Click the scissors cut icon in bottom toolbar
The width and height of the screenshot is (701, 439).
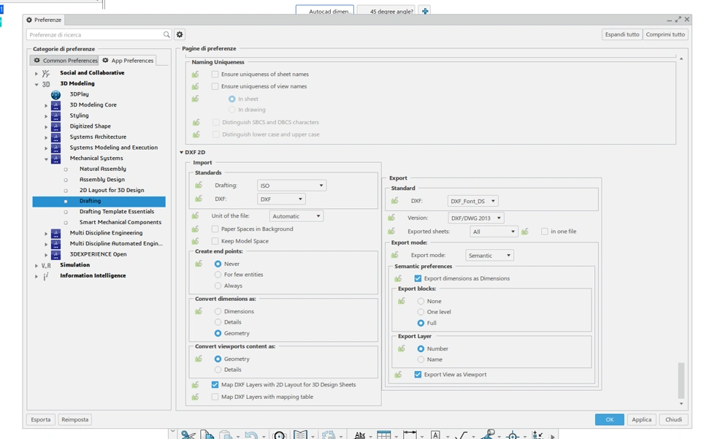click(x=188, y=435)
